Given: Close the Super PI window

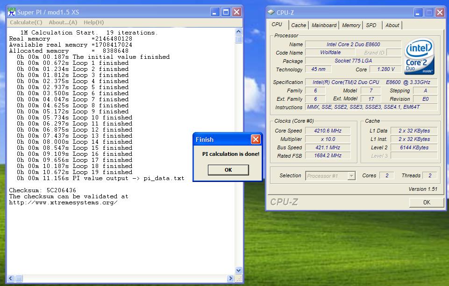Looking at the screenshot, I should (x=236, y=12).
